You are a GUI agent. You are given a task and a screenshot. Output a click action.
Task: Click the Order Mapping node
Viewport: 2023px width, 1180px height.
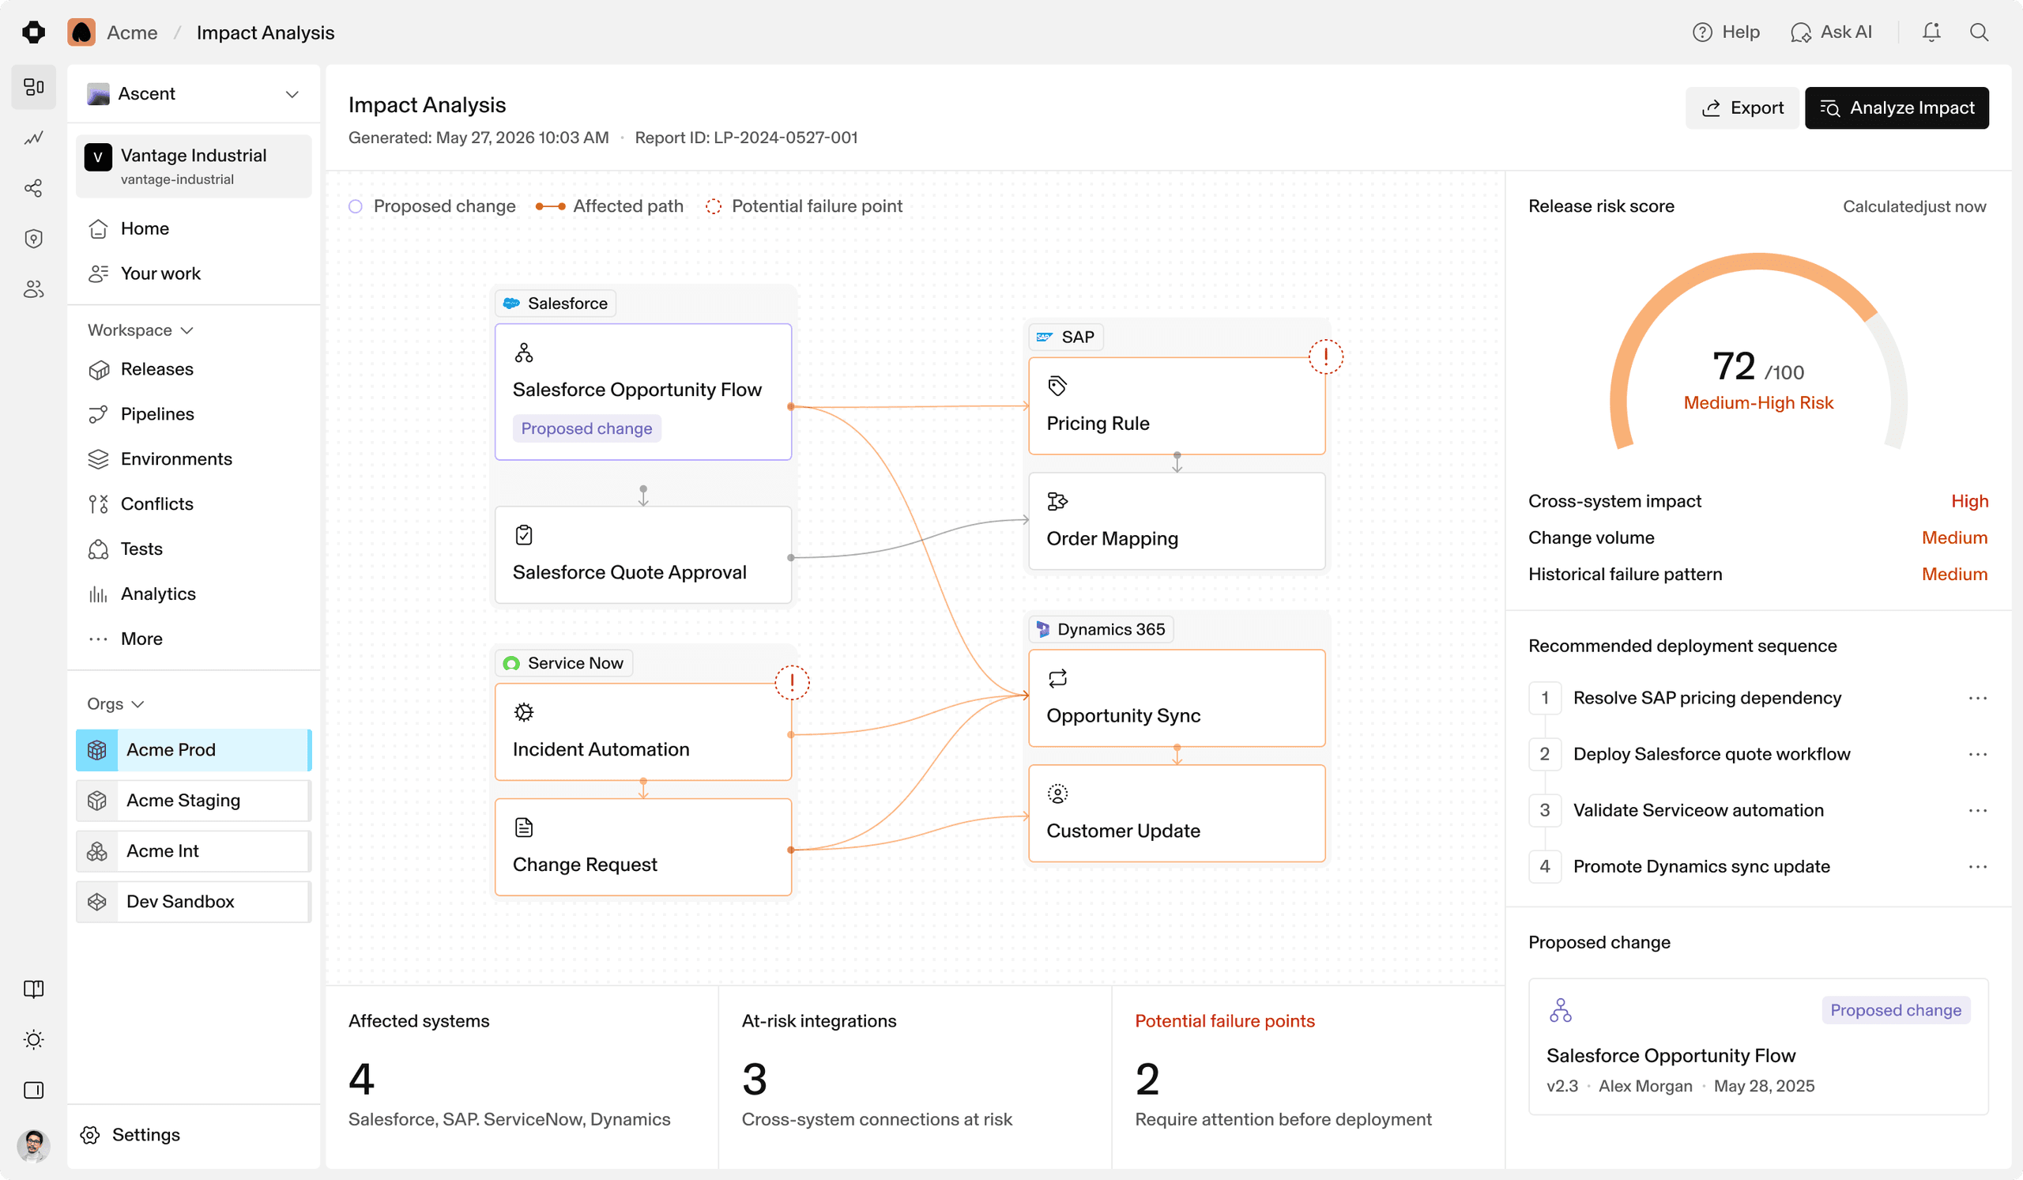coord(1177,521)
